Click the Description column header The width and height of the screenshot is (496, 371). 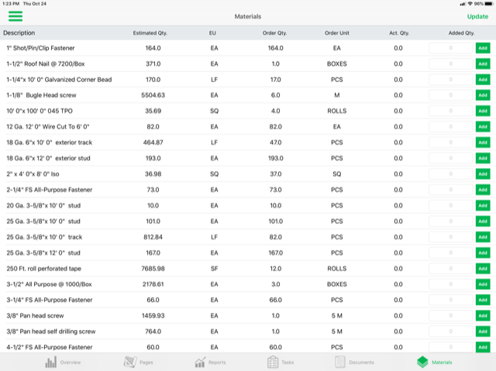19,33
